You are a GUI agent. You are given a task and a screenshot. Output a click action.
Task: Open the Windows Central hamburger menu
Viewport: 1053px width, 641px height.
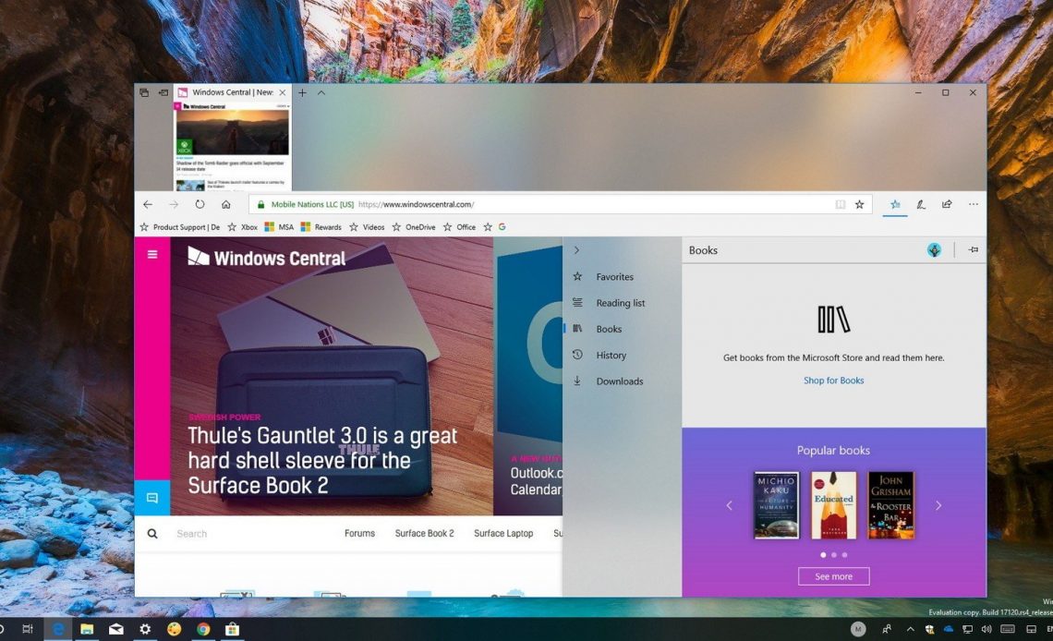pyautogui.click(x=152, y=255)
